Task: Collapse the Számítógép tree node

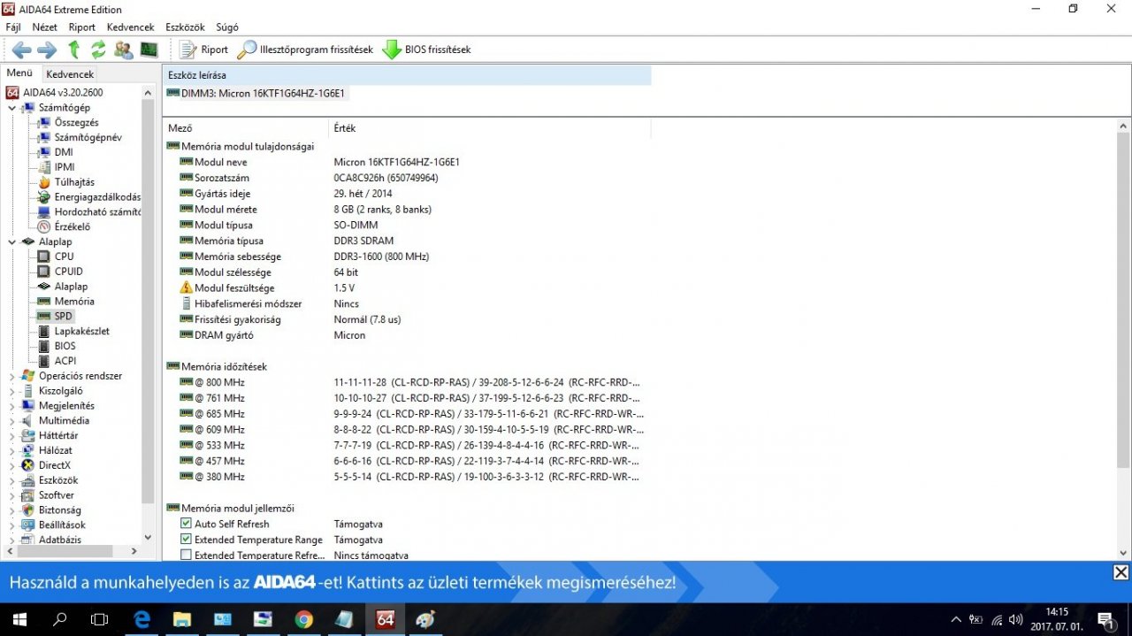Action: (x=11, y=107)
